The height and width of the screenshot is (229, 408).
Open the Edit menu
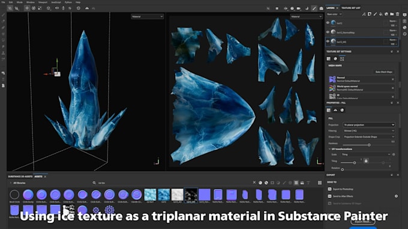(11, 2)
